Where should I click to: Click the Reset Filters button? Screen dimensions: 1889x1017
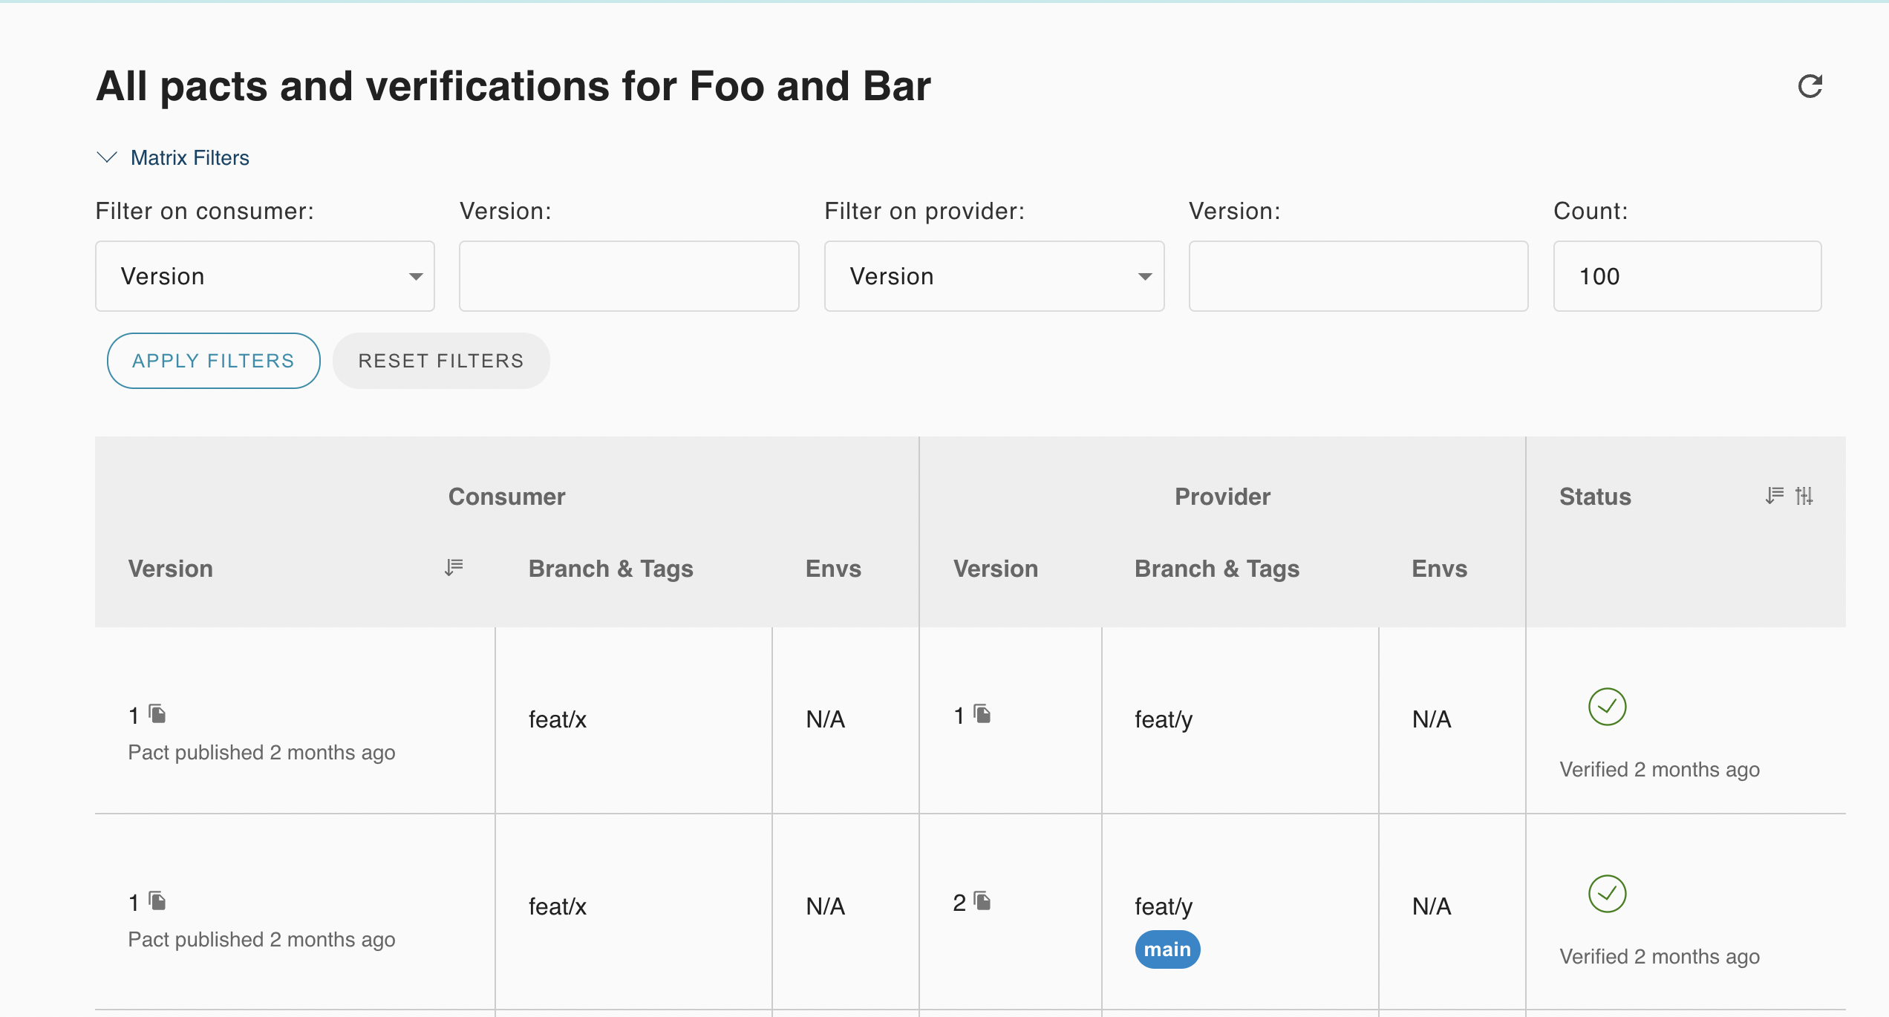coord(441,361)
